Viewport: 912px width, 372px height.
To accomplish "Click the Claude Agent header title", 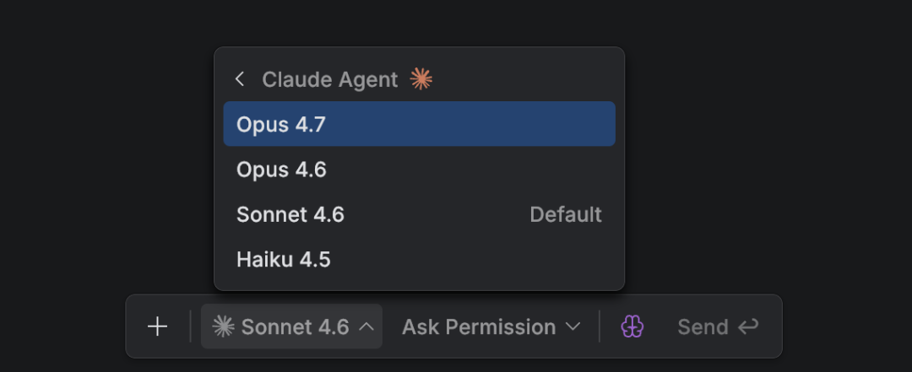I will [329, 79].
